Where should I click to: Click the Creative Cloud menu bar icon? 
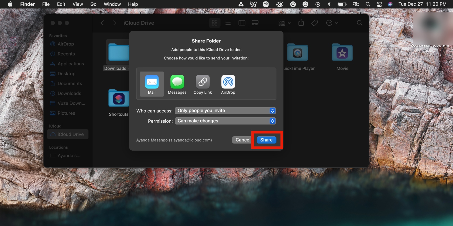pyautogui.click(x=280, y=4)
